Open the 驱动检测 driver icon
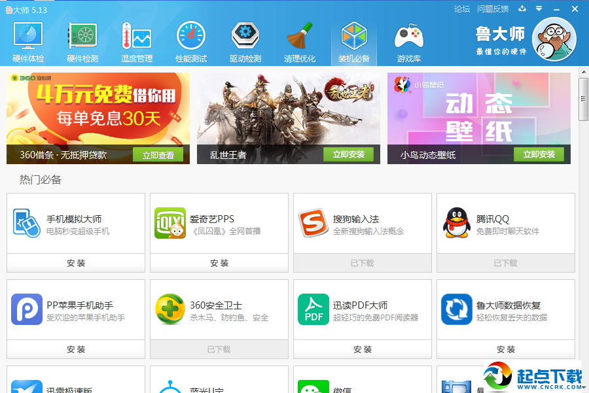 [245, 36]
